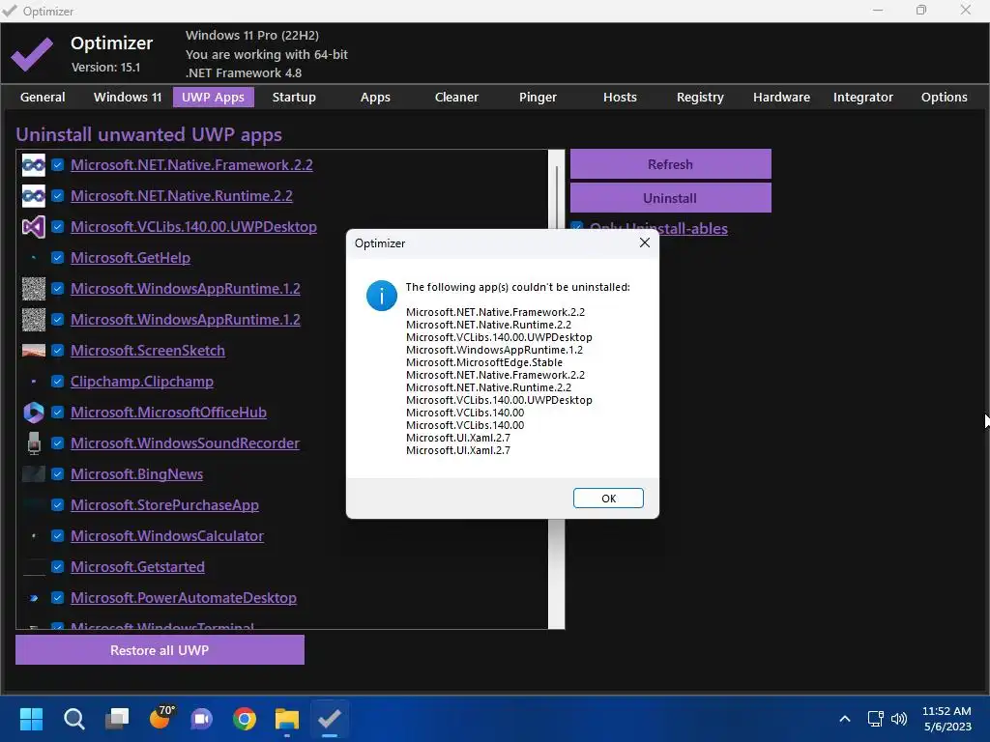Click Restore all UWP button
The height and width of the screenshot is (742, 990).
(x=160, y=650)
